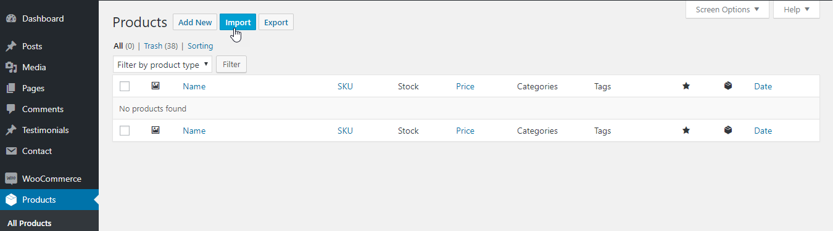Click the Contact envelope icon
Viewport: 833px width, 231px height.
[11, 151]
